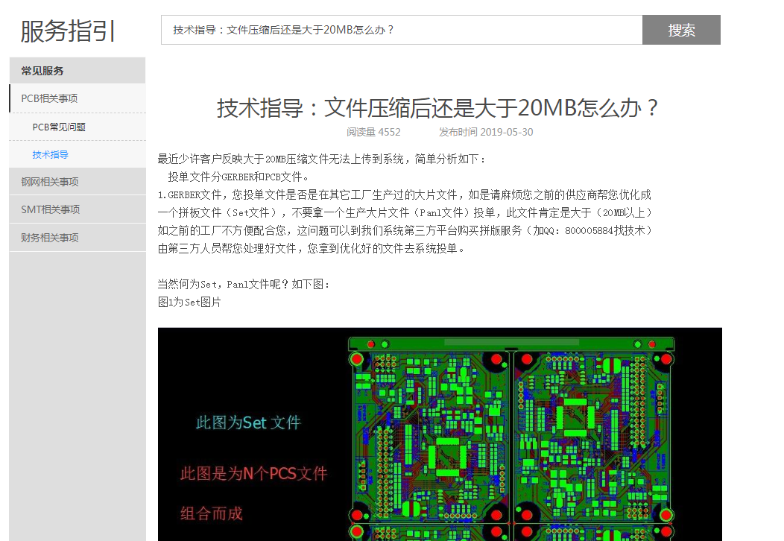Screen dimensions: 784x541
Task: Click the top-right PCB board in the image
Action: [594, 434]
